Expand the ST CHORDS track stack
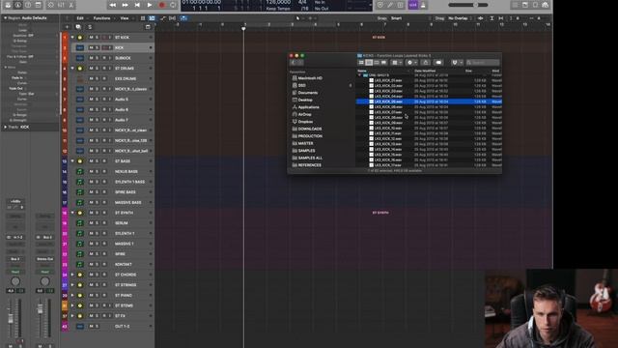 72,275
